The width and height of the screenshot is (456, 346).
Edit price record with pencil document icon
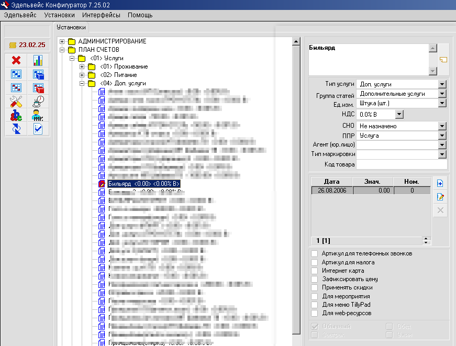pos(440,197)
